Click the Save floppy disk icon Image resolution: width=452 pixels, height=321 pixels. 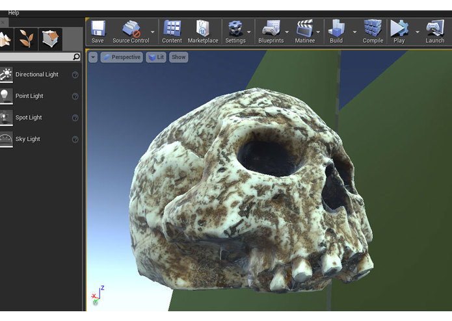98,29
